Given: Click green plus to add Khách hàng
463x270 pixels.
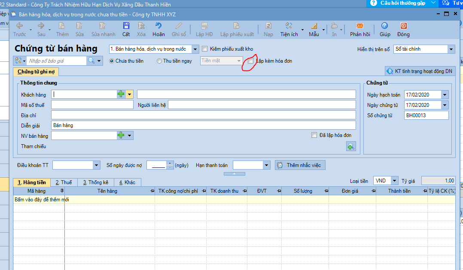Looking at the screenshot, I should click(x=121, y=94).
